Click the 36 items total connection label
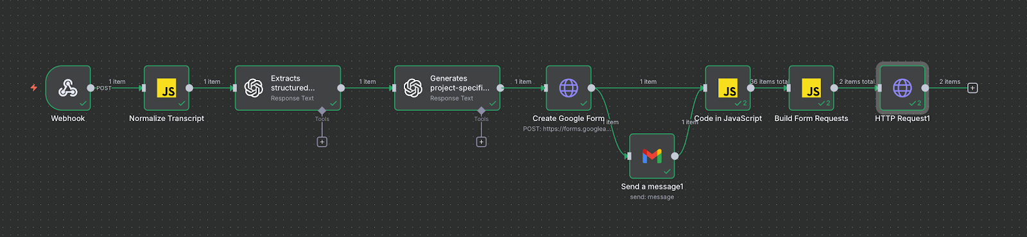 [x=769, y=81]
